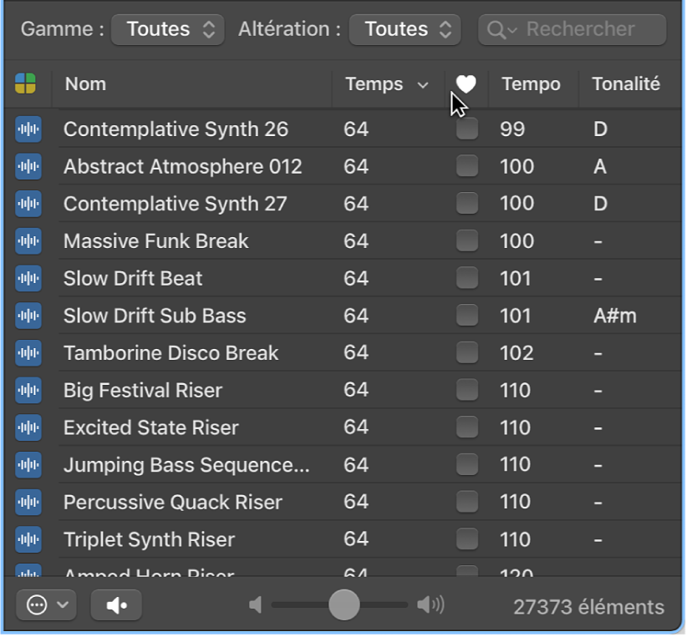Click audio loop icon for Slow Drift Sub Bass
The height and width of the screenshot is (637, 687).
coord(28,316)
